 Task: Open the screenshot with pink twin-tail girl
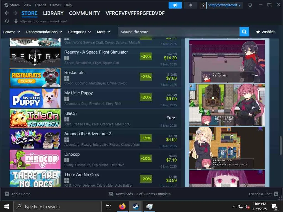[227, 105]
